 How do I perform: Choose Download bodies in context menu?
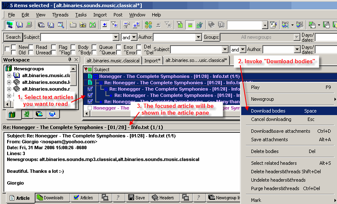288,111
